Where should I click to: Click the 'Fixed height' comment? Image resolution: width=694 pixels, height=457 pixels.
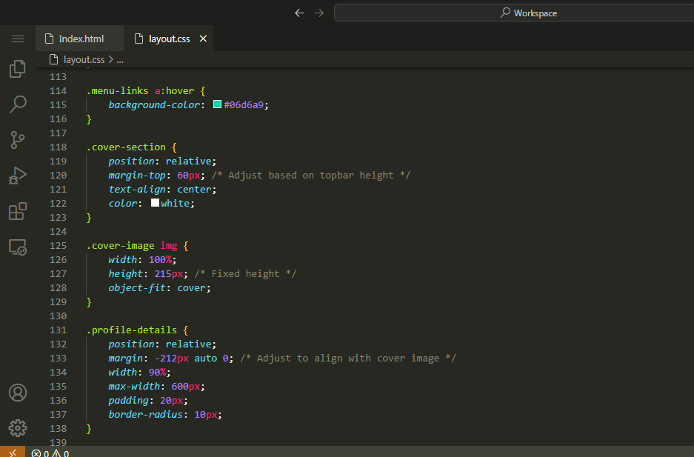tap(246, 274)
